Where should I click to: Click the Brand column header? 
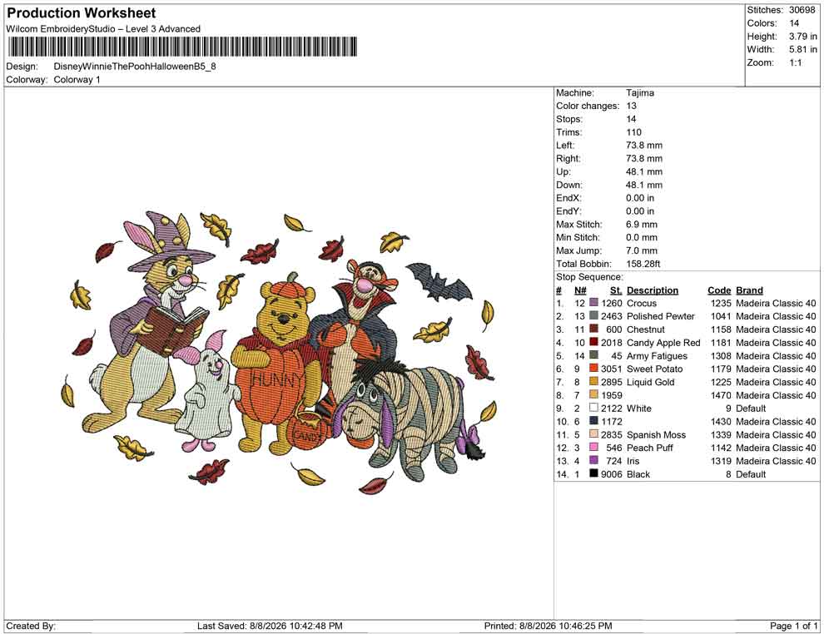[x=749, y=290]
